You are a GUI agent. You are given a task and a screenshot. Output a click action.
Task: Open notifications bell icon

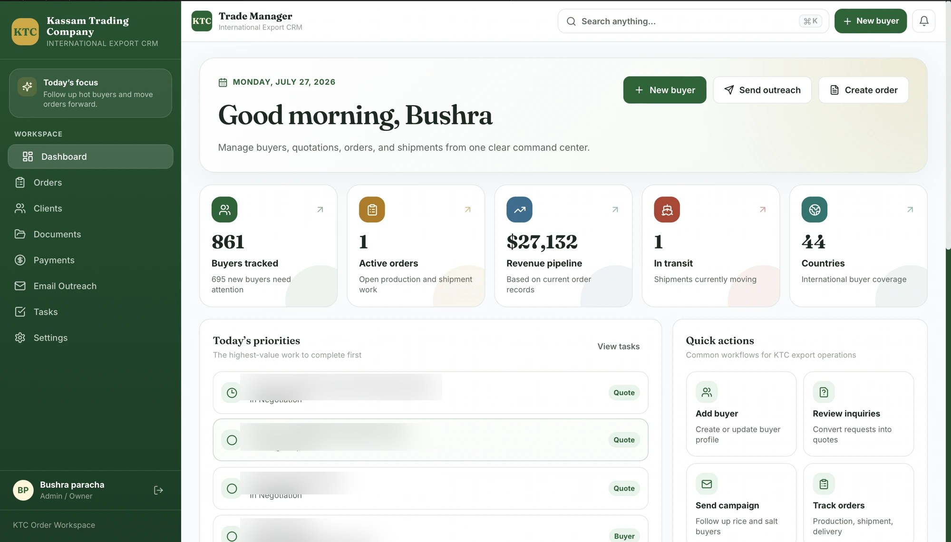923,21
